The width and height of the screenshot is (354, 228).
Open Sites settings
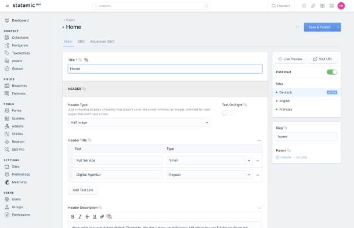12,167
